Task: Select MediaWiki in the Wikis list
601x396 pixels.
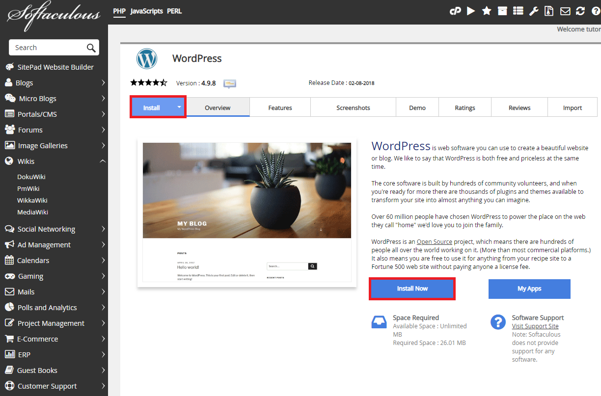Action: pos(32,212)
